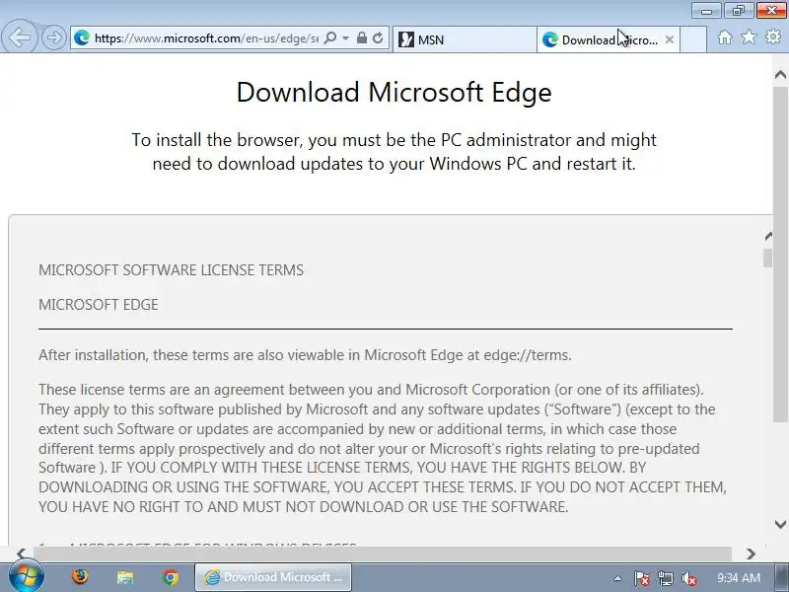This screenshot has width=789, height=592.
Task: Switch to the MSN tab
Action: click(465, 39)
